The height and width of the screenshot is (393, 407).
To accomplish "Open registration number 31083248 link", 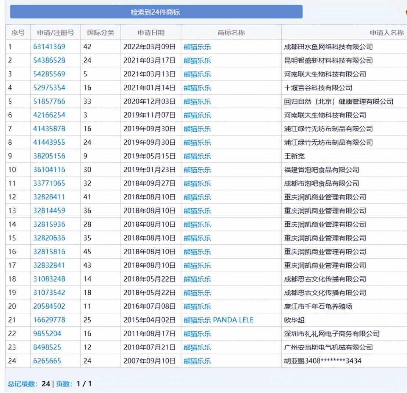I will [x=49, y=279].
